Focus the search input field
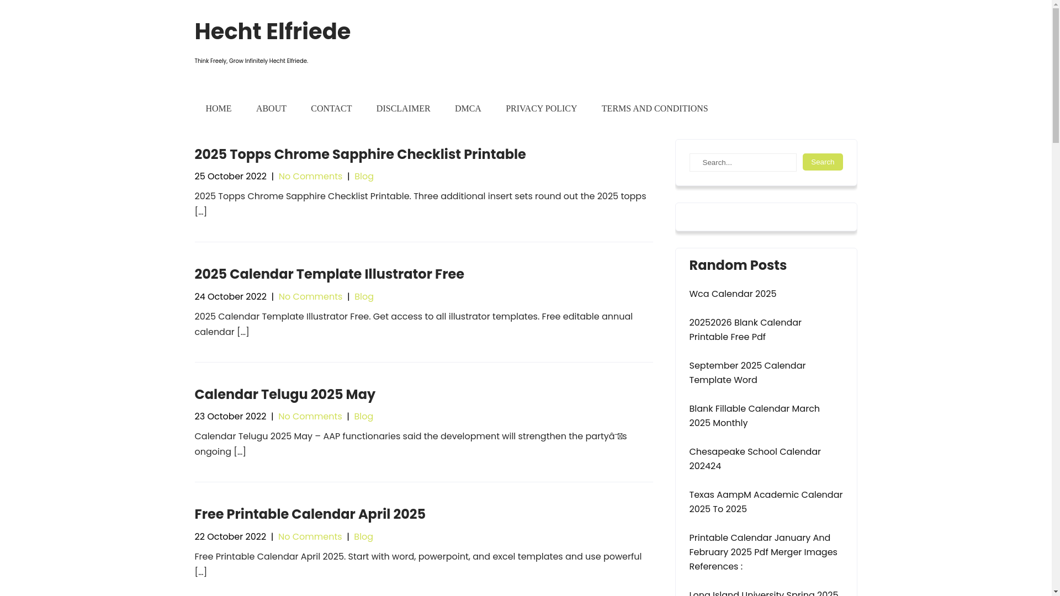The height and width of the screenshot is (596, 1060). (743, 163)
